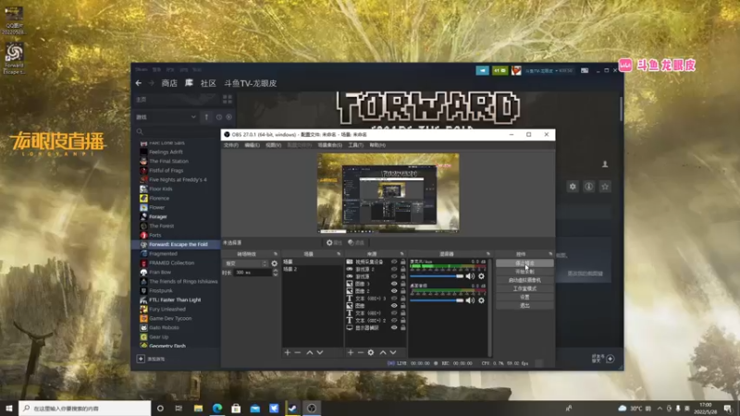
Task: Remove selected scene with minus icon
Action: tap(297, 352)
